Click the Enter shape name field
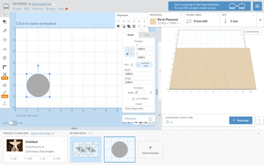Viewport: 264px width, 165px height. pyautogui.click(x=139, y=109)
